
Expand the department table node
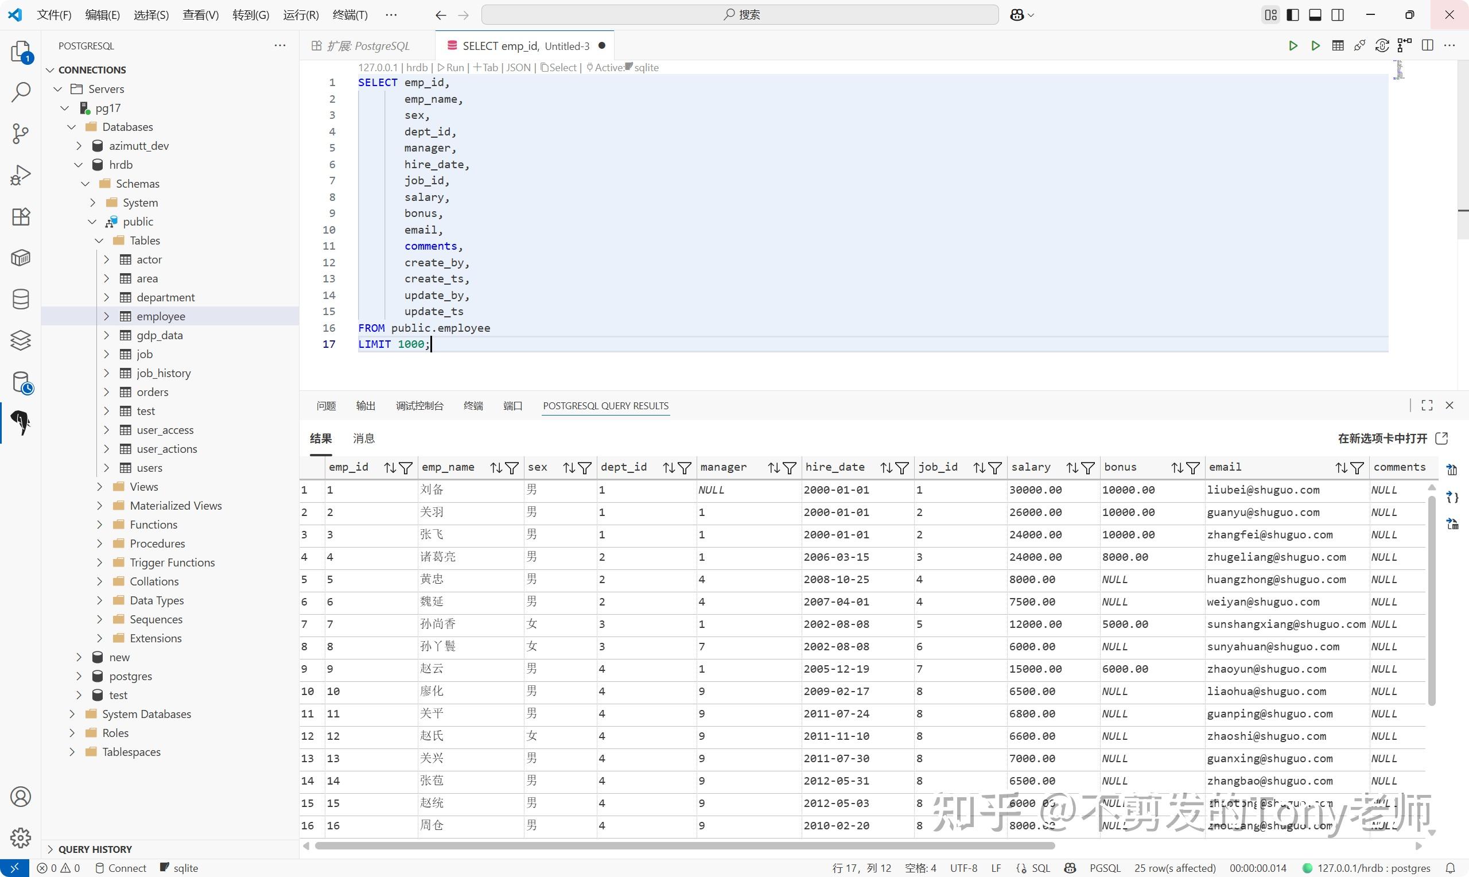pyautogui.click(x=106, y=297)
